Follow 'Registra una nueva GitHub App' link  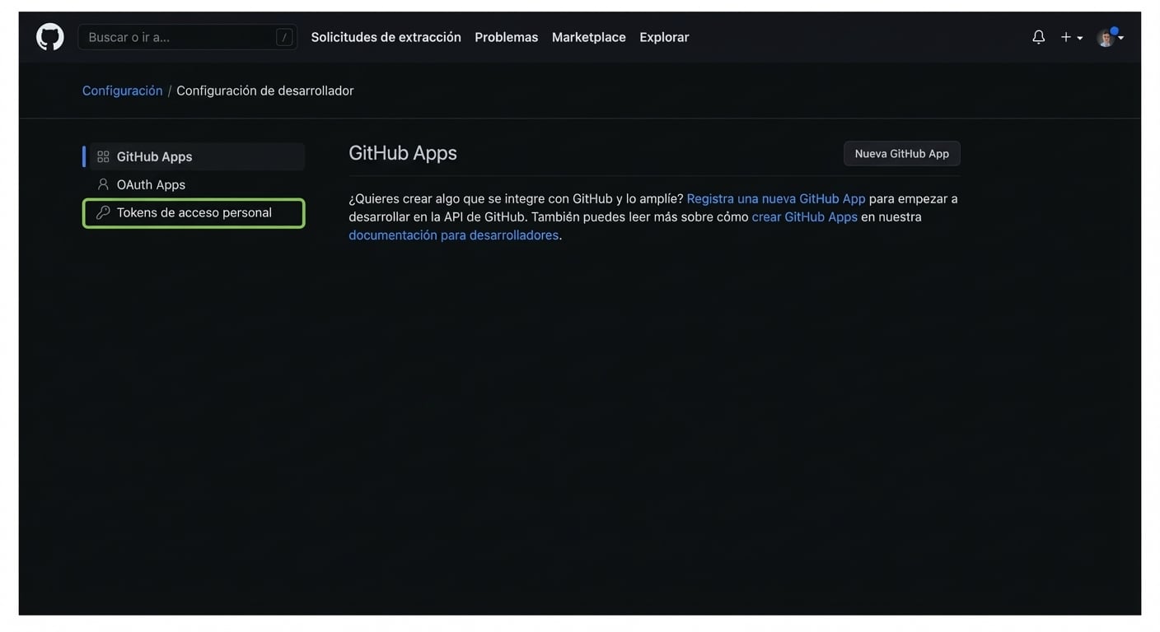coord(776,198)
